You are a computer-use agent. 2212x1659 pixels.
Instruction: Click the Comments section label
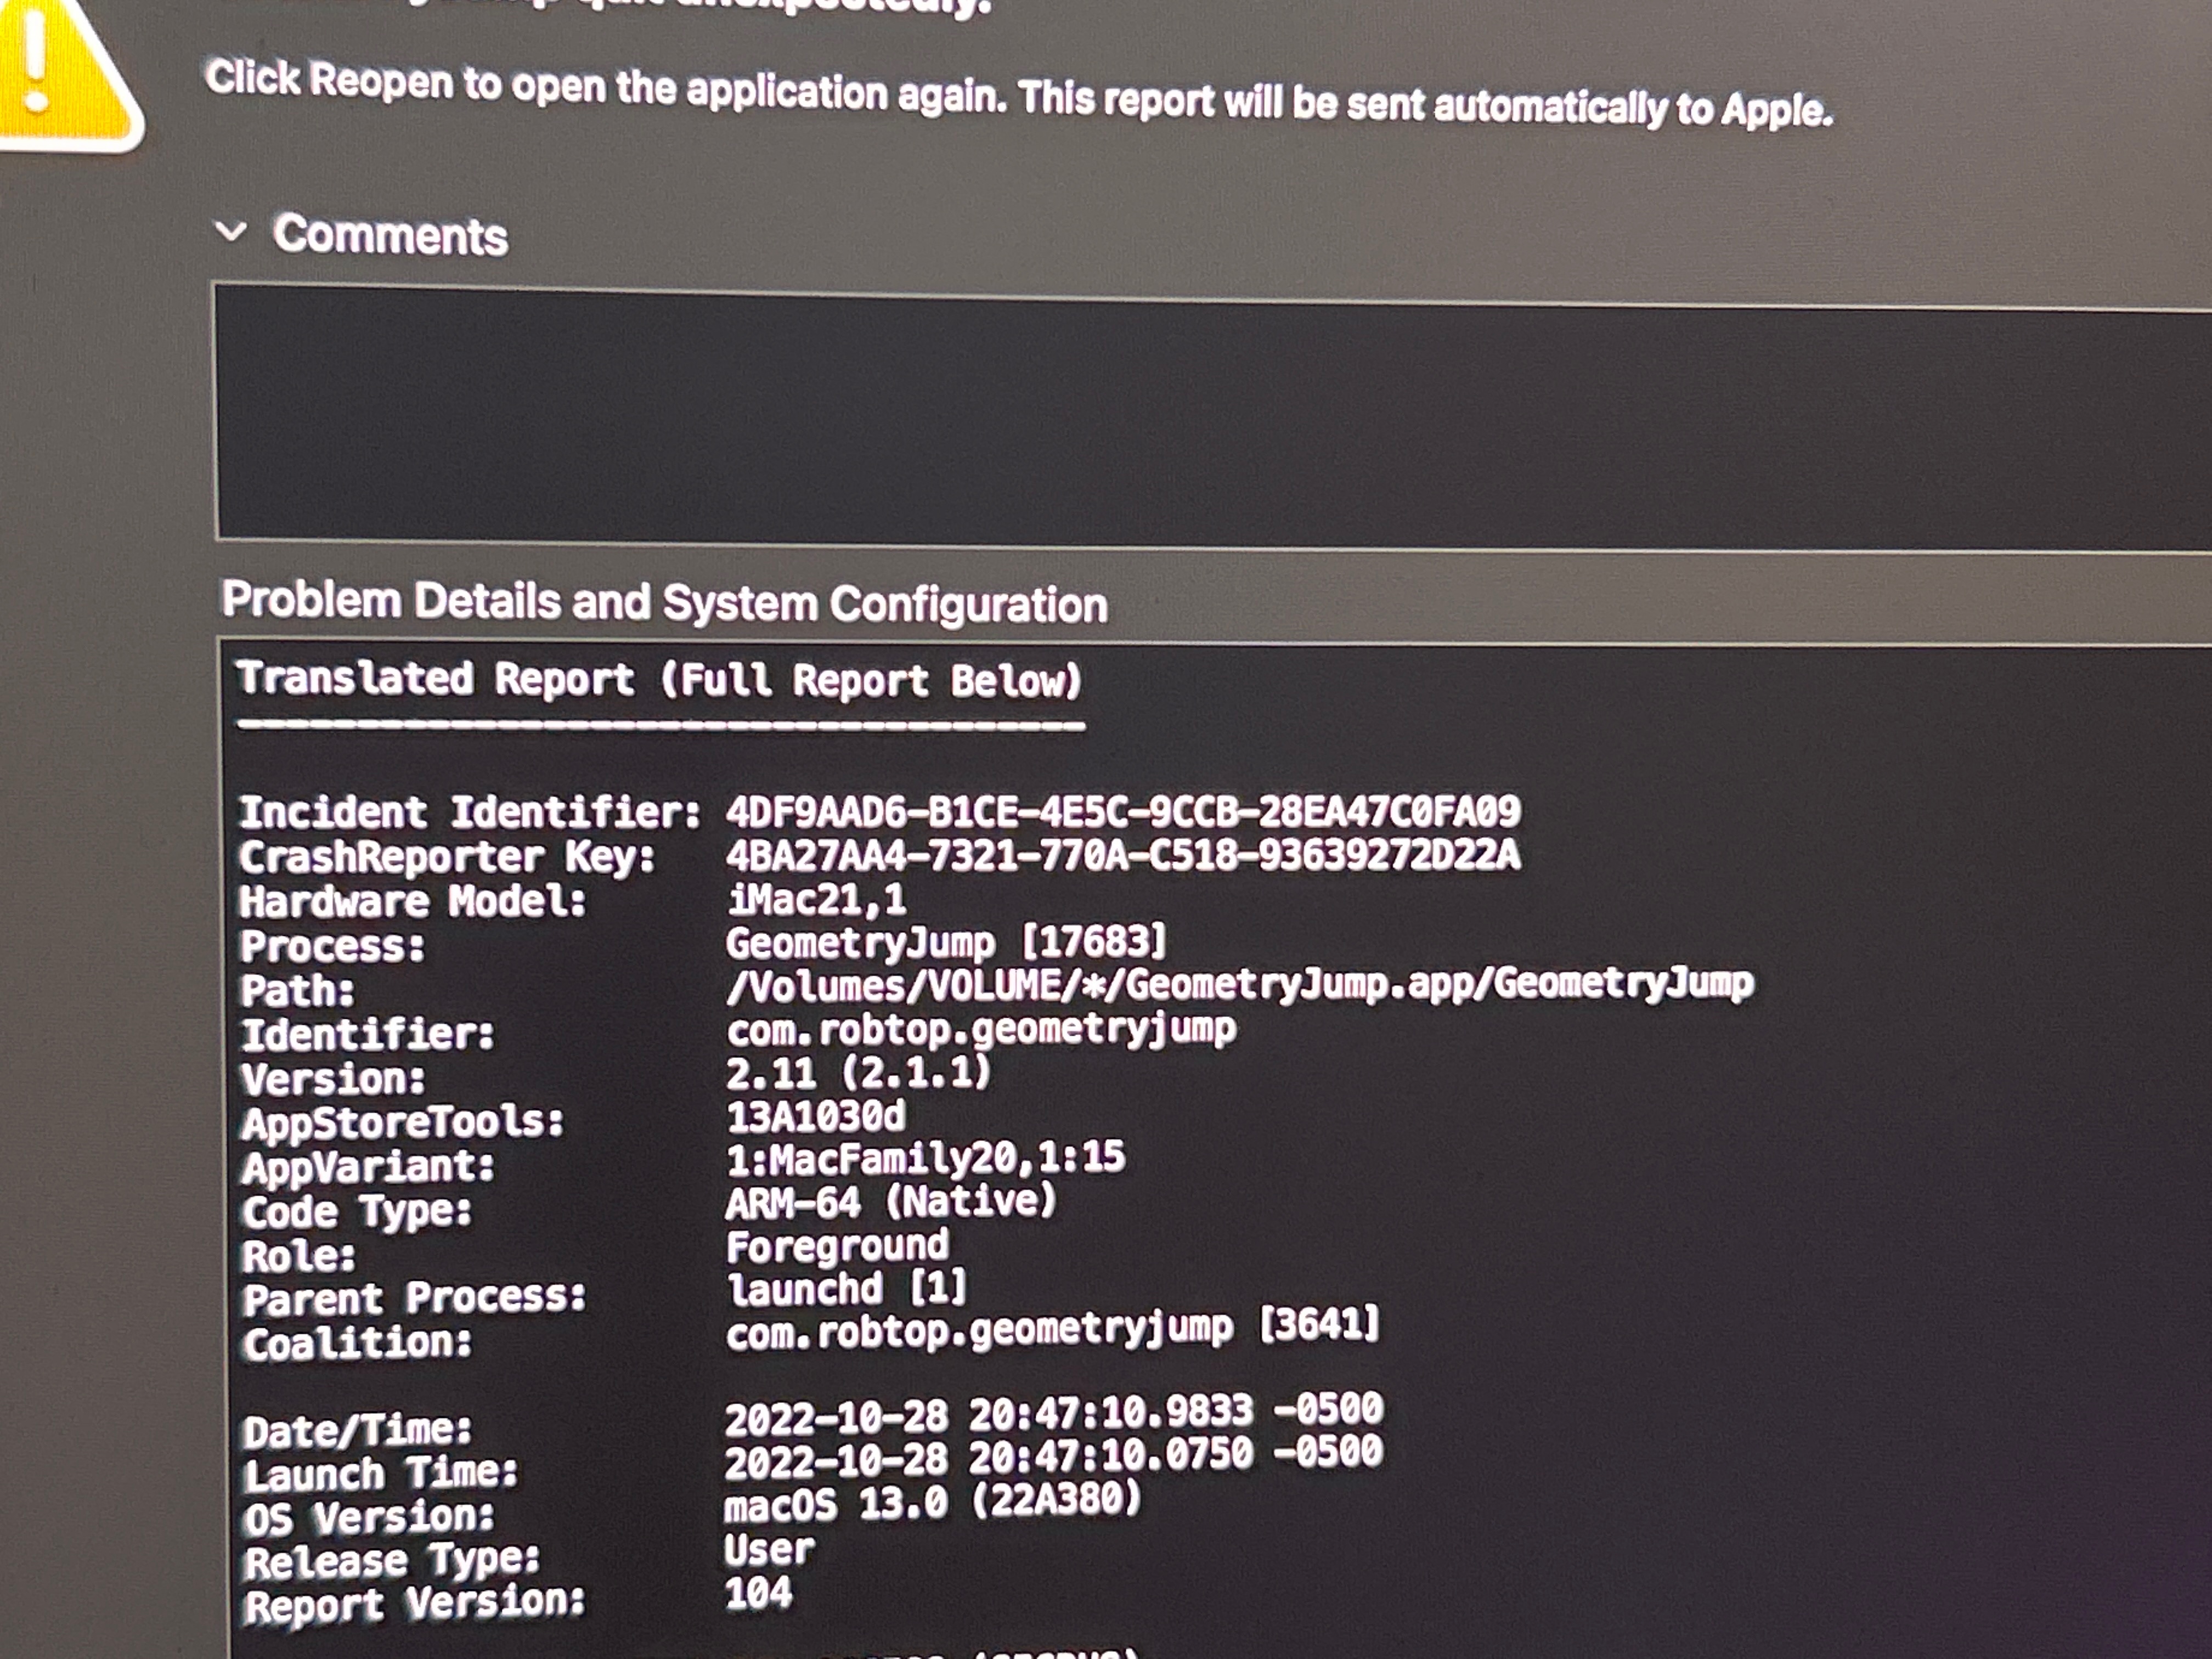390,235
